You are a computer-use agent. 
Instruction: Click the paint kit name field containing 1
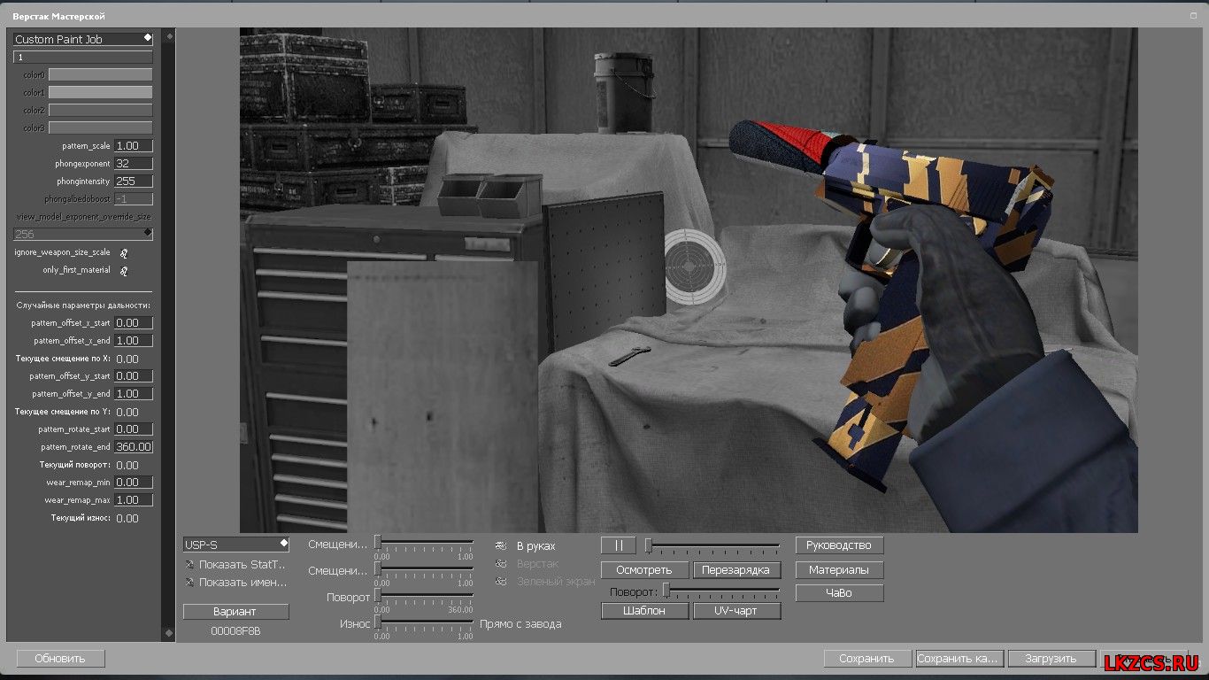(82, 57)
